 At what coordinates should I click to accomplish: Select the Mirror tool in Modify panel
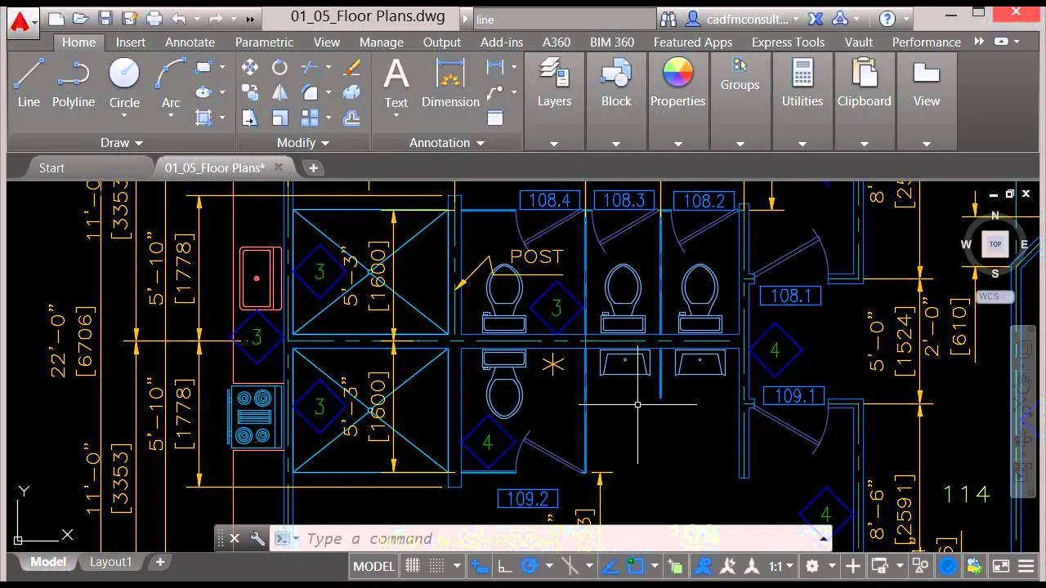[279, 92]
